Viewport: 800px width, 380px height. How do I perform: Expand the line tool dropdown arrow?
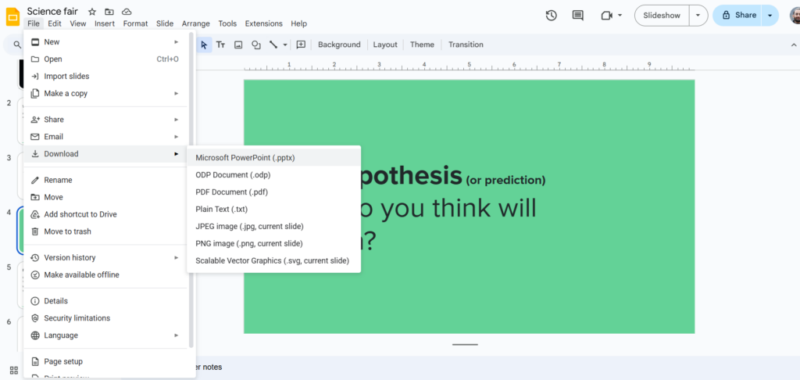pos(285,45)
